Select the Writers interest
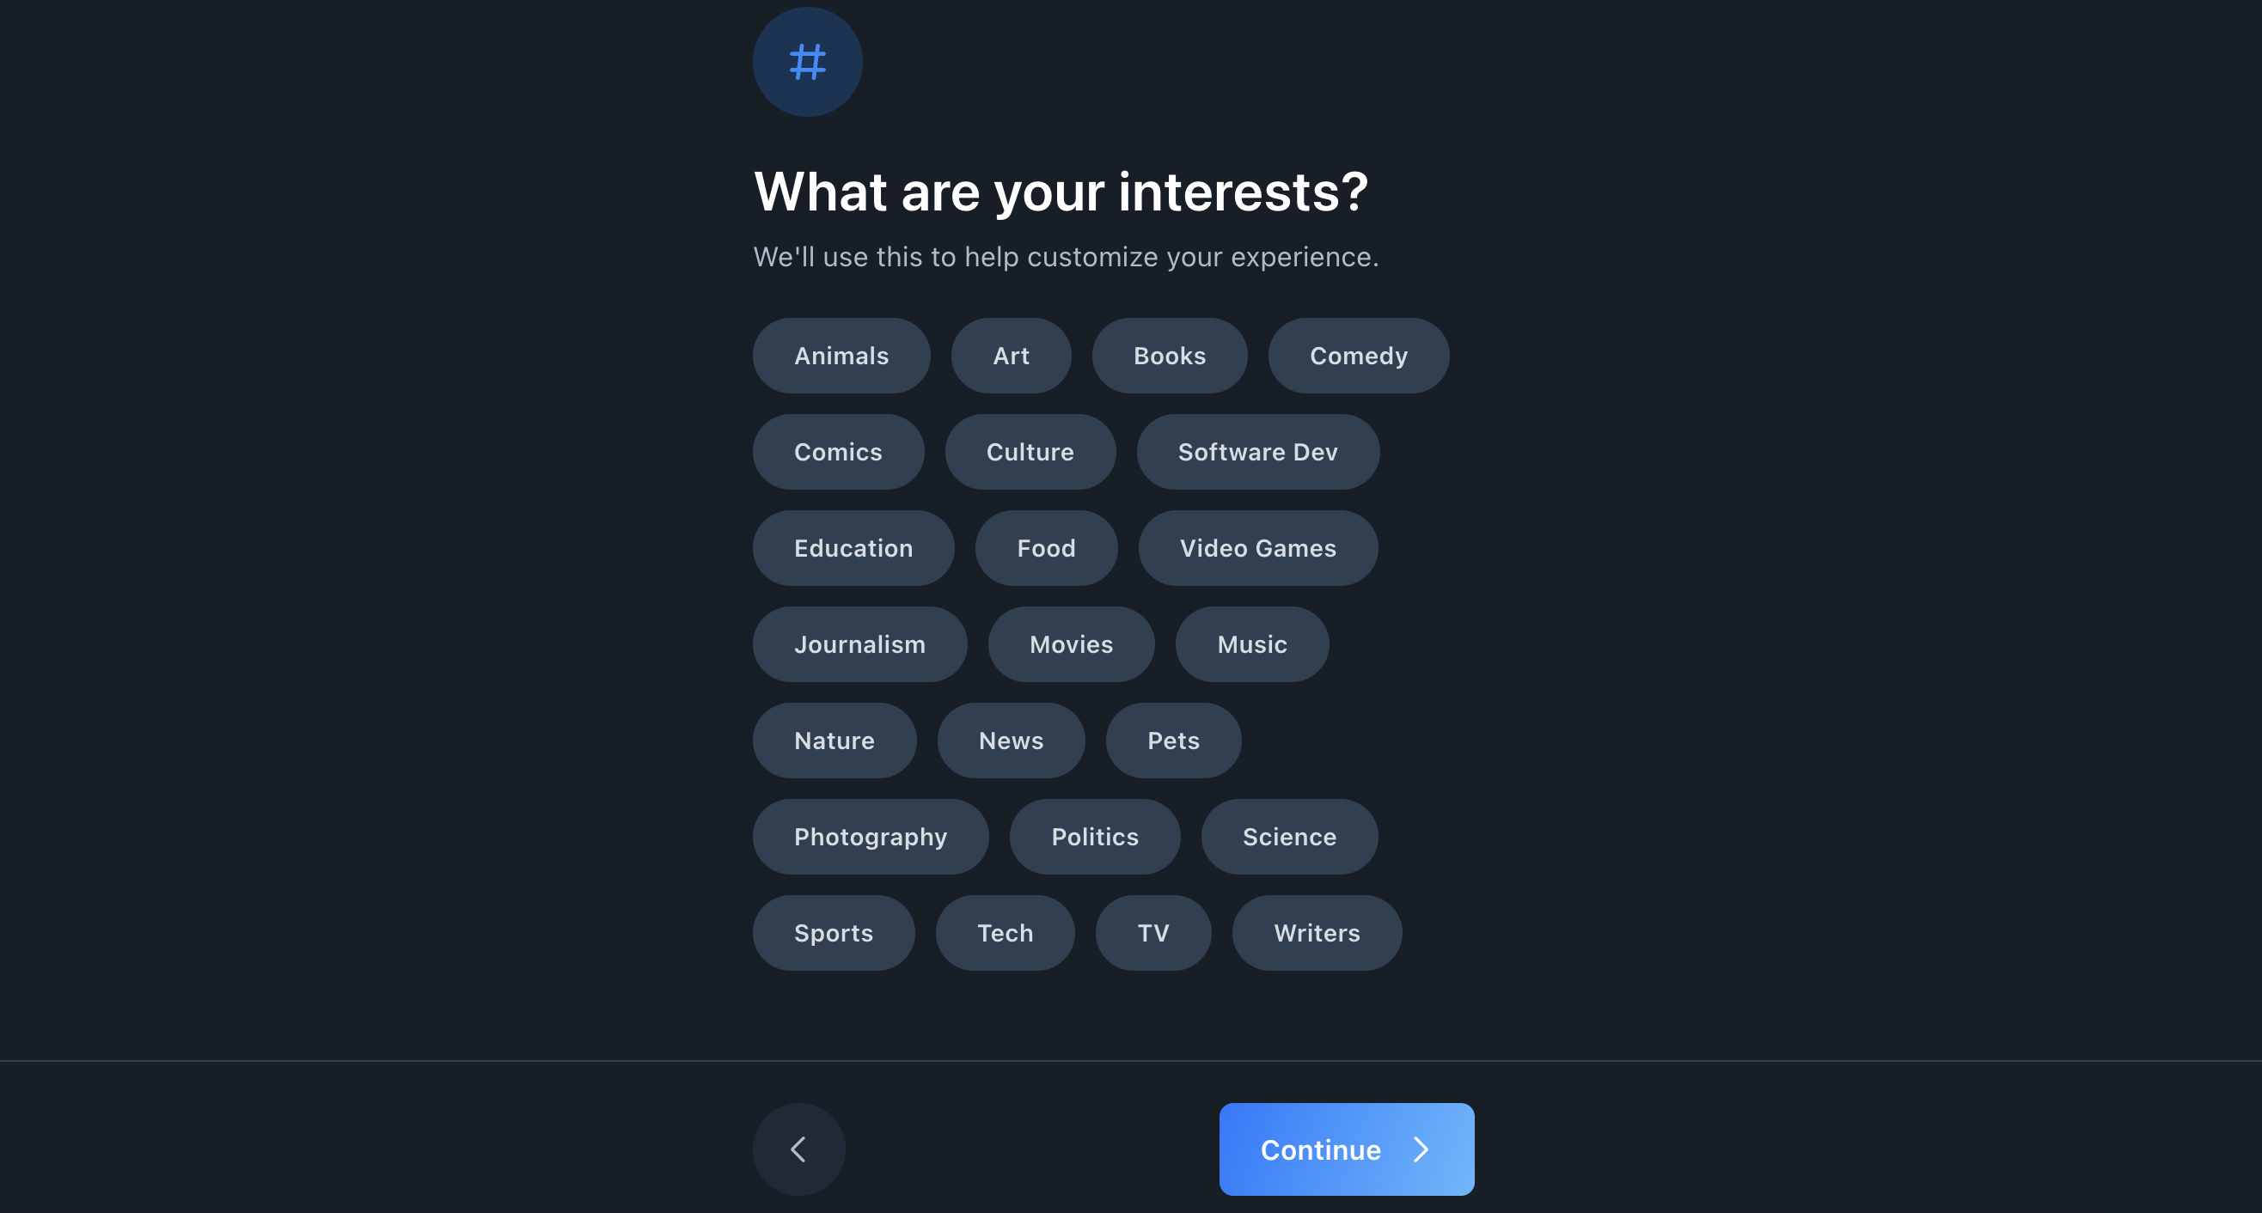2262x1213 pixels. coord(1317,932)
